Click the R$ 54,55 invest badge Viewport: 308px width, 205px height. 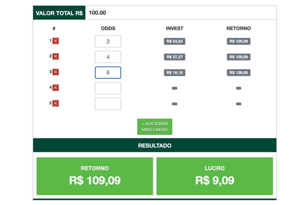tap(174, 41)
